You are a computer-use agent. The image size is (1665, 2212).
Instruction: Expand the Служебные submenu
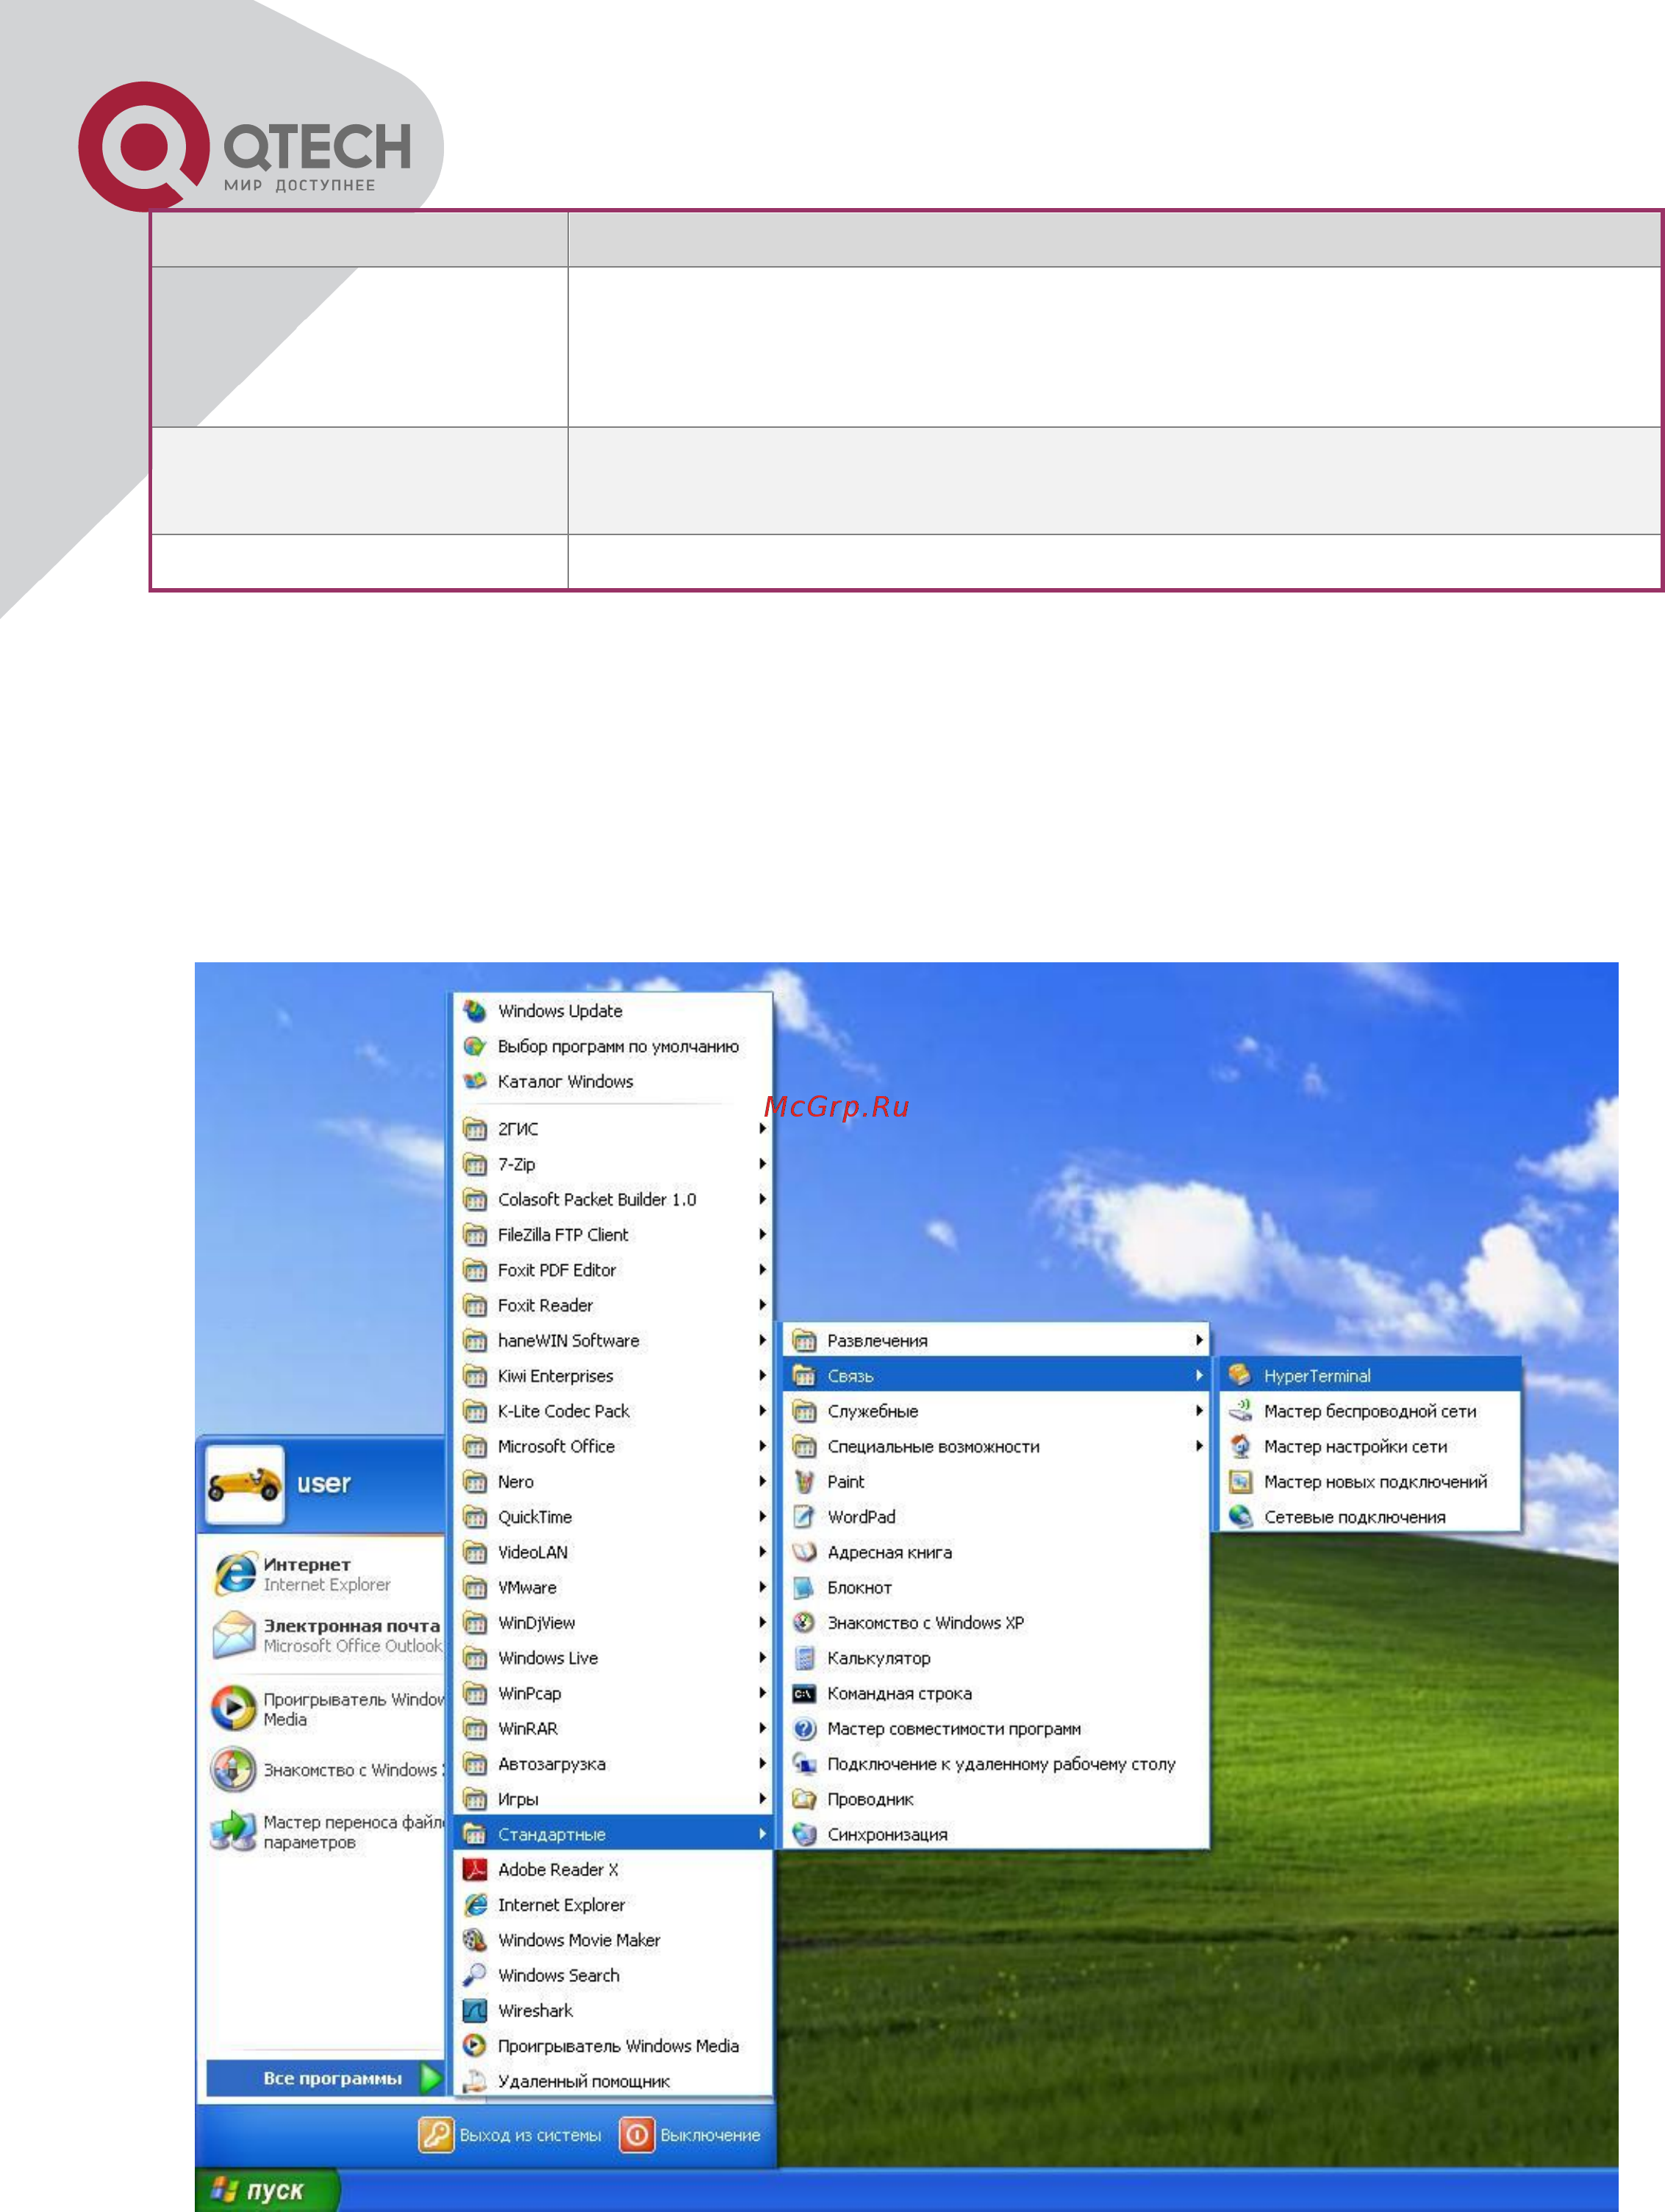pyautogui.click(x=995, y=1411)
